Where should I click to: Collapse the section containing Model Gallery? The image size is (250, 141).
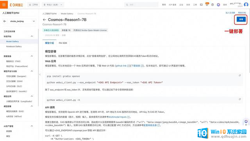click(x=32, y=36)
